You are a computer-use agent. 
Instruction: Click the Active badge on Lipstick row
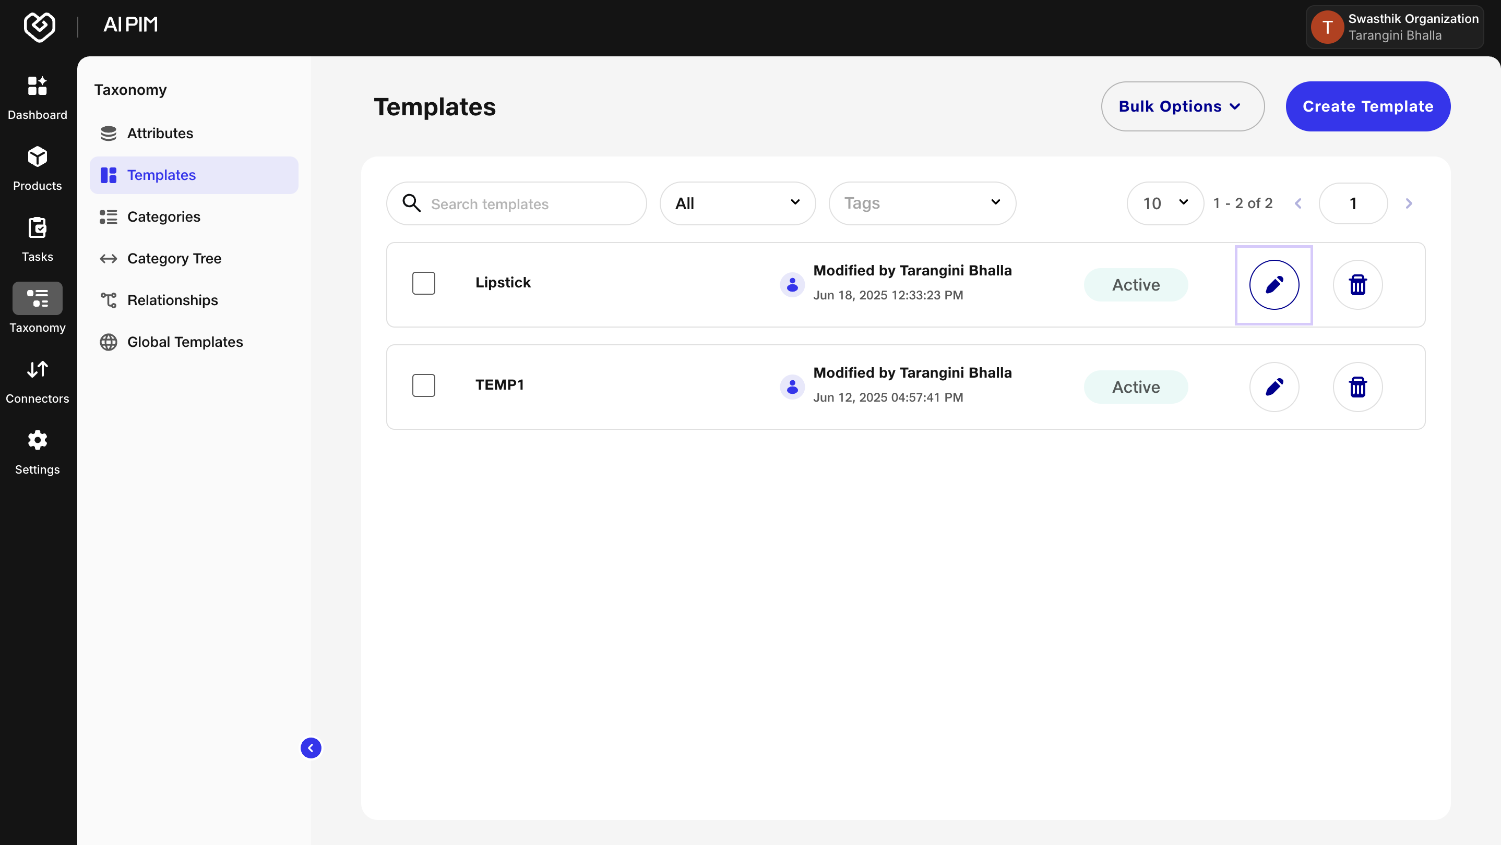pyautogui.click(x=1135, y=285)
